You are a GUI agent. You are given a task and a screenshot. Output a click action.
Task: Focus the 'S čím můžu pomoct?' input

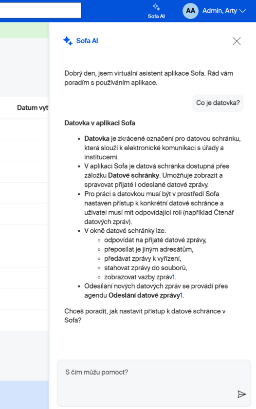click(x=154, y=383)
